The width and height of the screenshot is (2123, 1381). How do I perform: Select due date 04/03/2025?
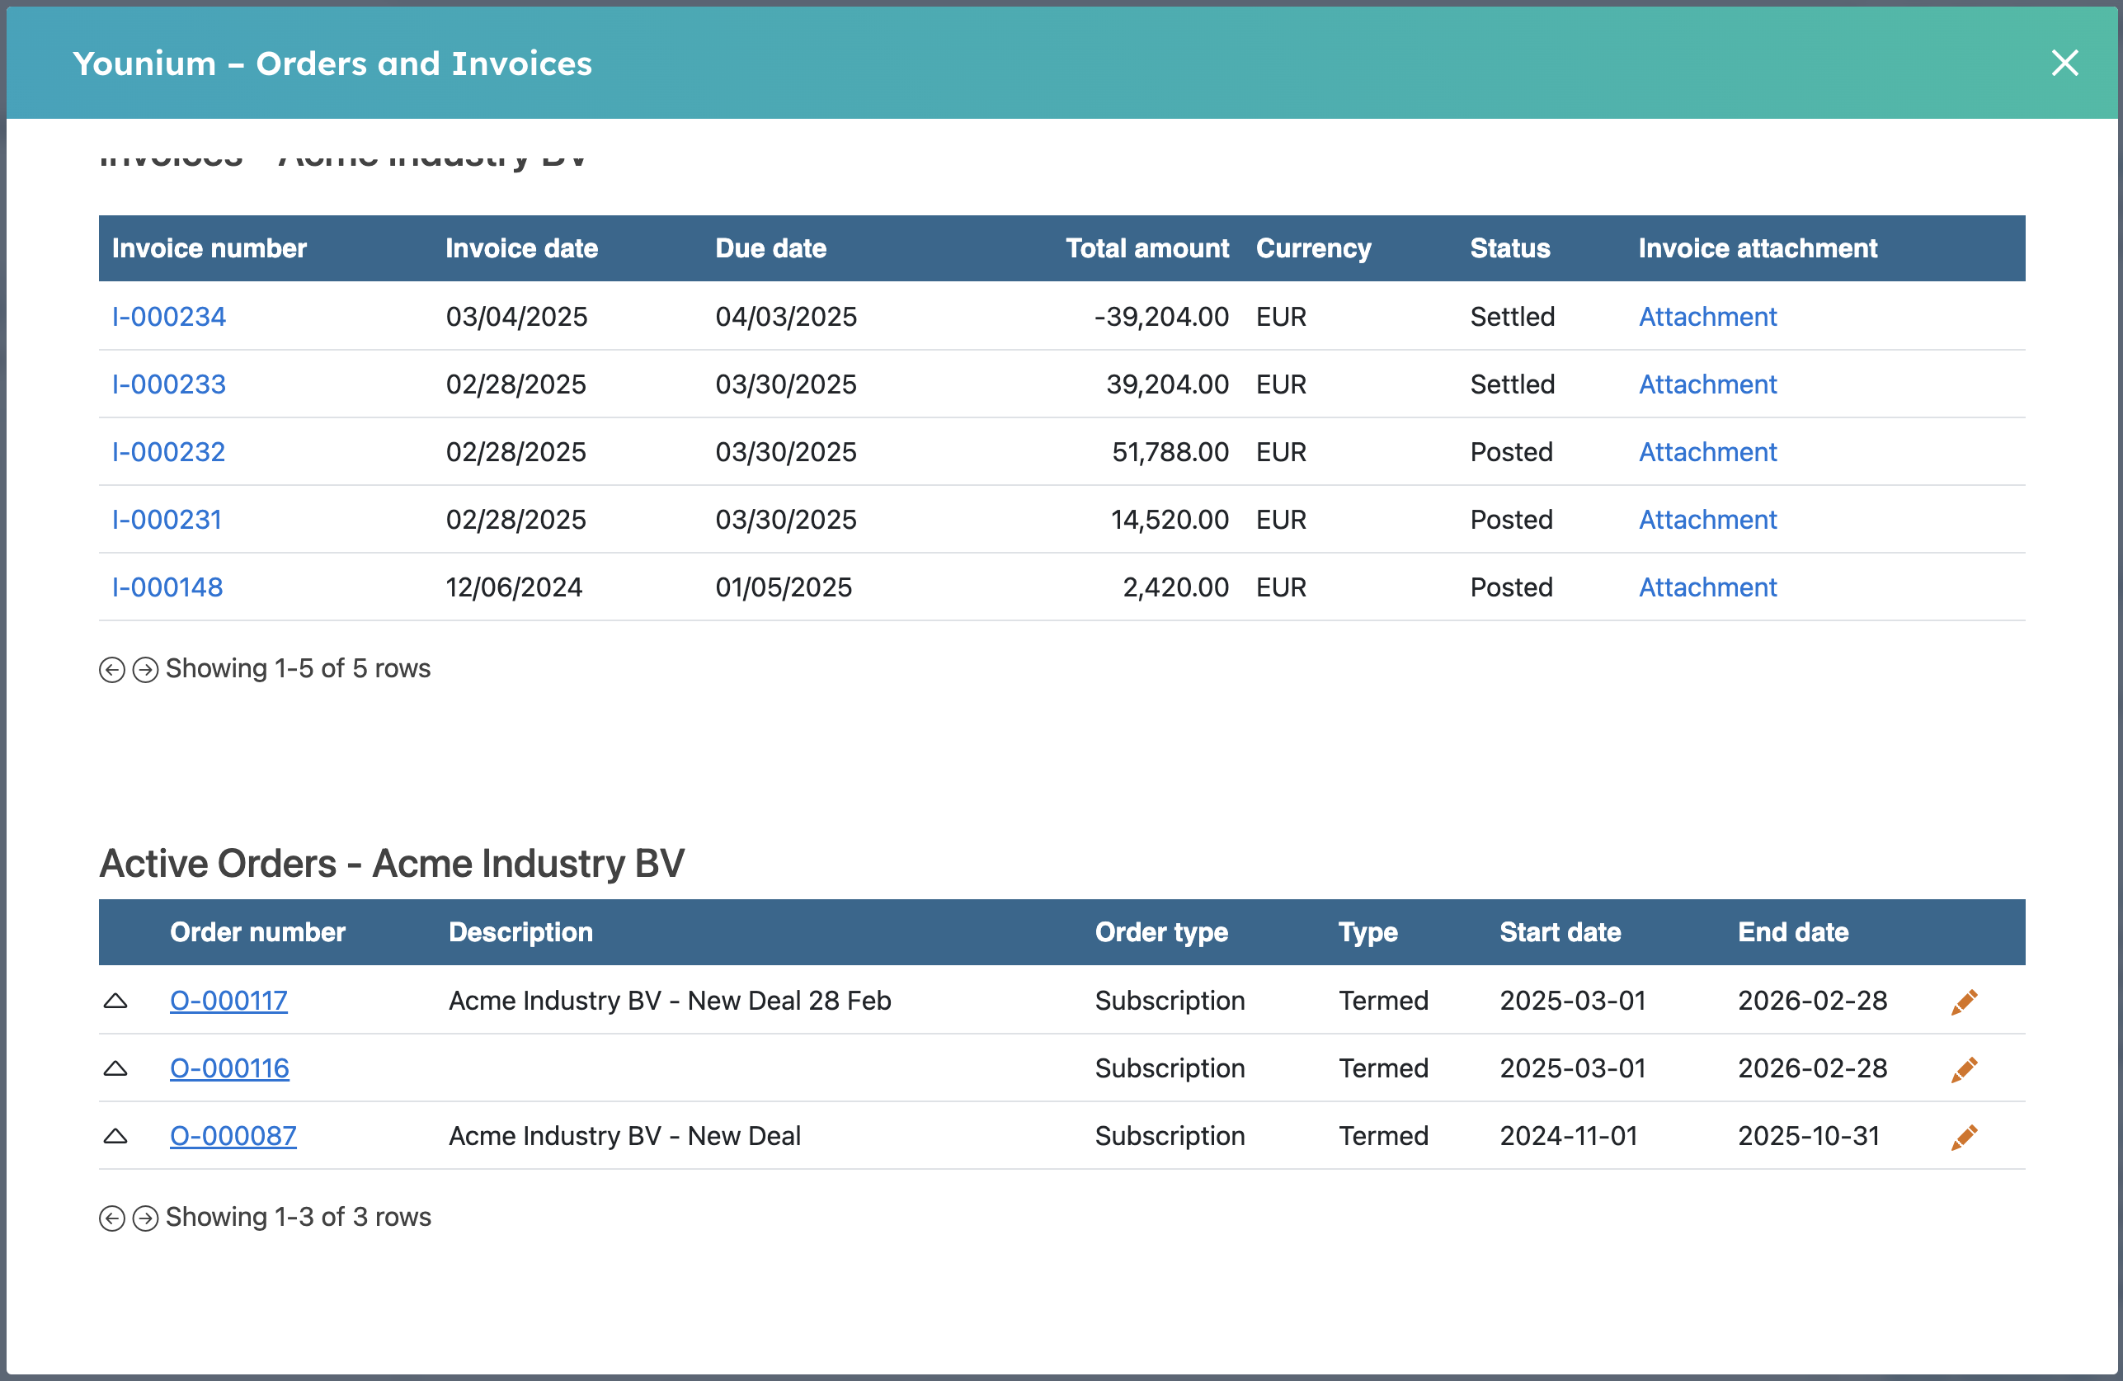786,317
